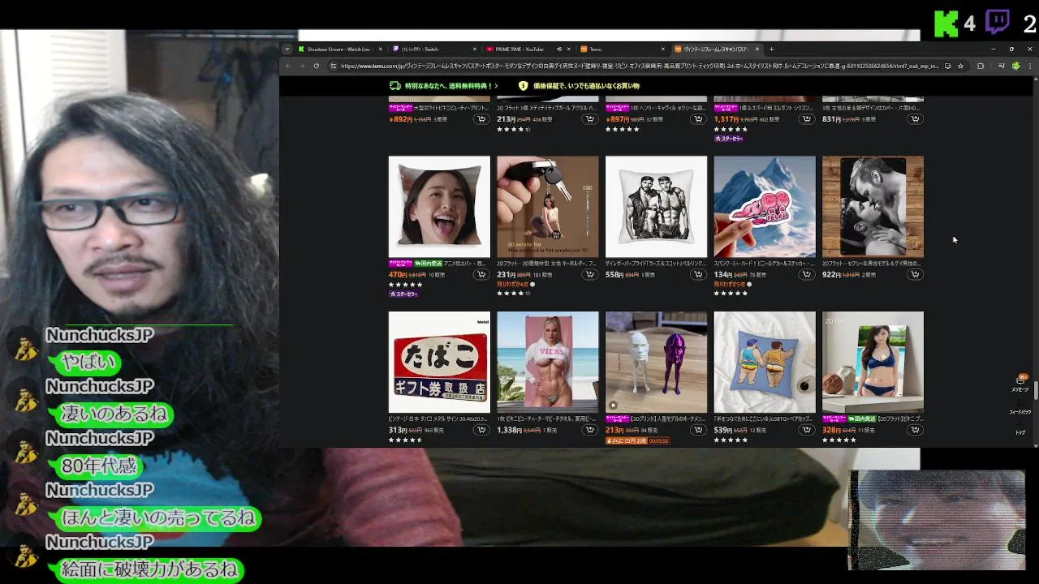Open the mountain sticker product thumbnail

[x=765, y=206]
